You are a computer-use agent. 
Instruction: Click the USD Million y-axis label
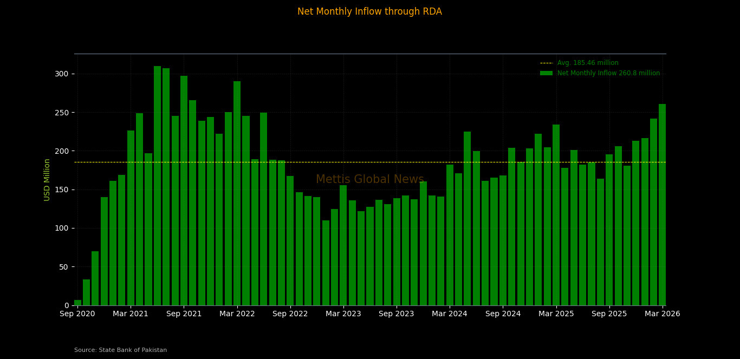click(x=47, y=180)
